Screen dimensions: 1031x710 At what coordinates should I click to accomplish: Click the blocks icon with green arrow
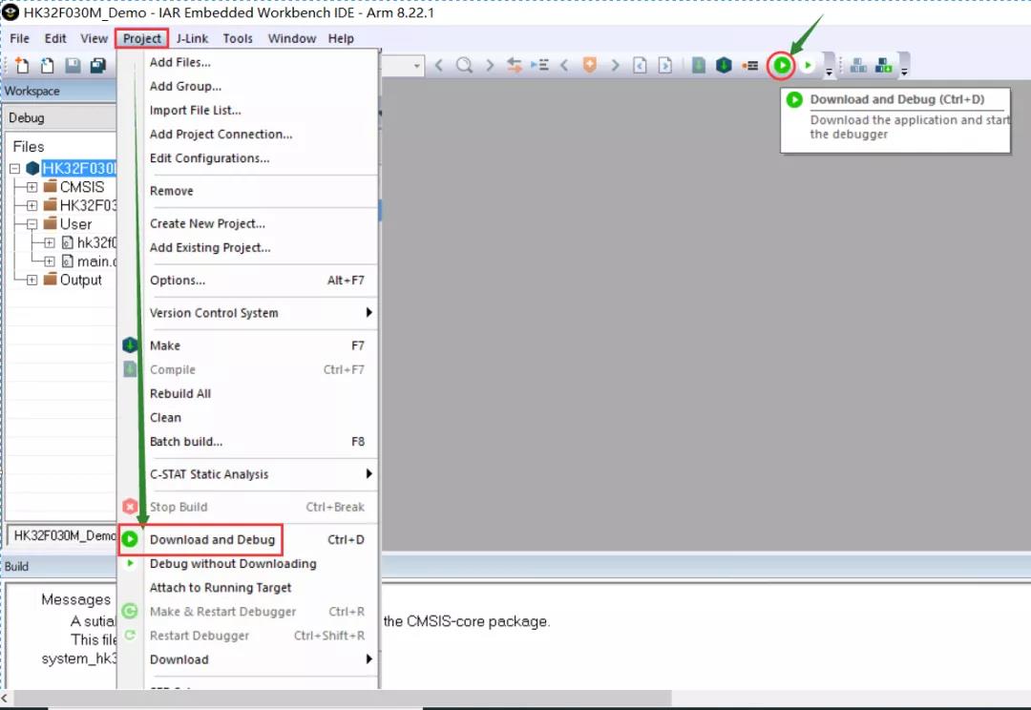coord(884,65)
